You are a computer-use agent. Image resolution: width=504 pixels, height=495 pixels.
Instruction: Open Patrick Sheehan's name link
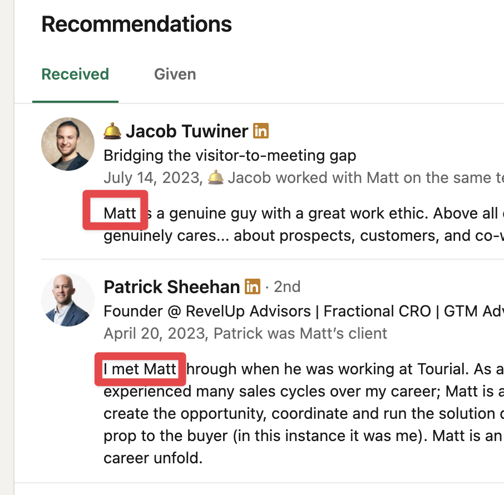(172, 287)
